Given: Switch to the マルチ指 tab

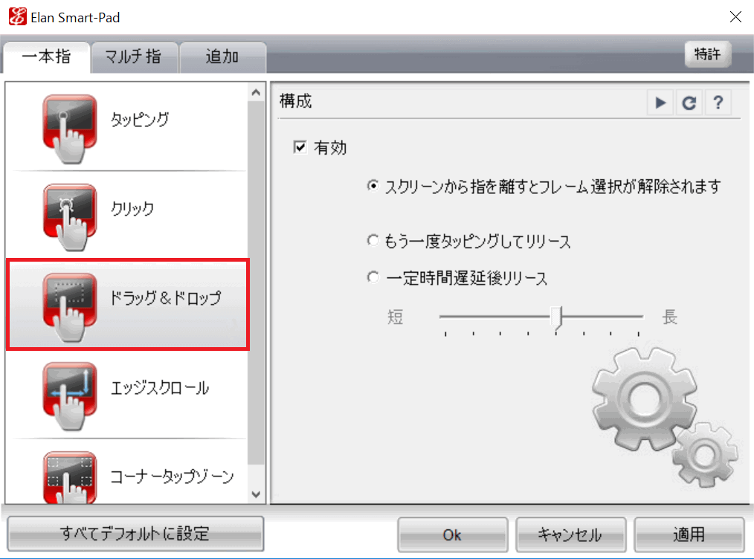Looking at the screenshot, I should [x=134, y=56].
